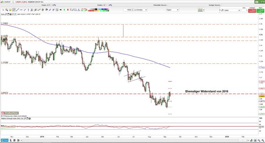265x143 pixels.
Task: Click the quantity input field showing 10000
Action: pyautogui.click(x=128, y=10)
